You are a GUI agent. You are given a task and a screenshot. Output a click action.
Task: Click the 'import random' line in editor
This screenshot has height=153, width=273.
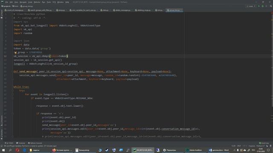point(23,33)
